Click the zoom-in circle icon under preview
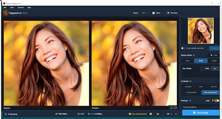Screen dimensions: 222x119 [171, 108]
